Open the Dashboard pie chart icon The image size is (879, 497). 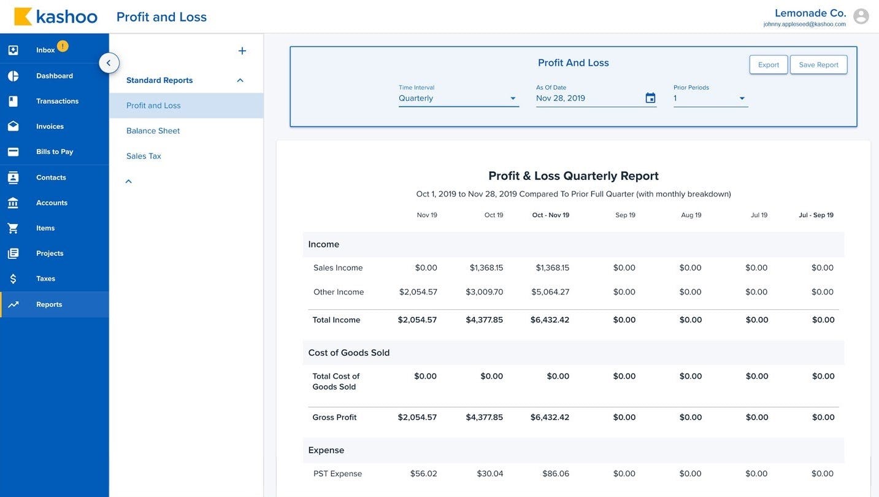point(13,76)
